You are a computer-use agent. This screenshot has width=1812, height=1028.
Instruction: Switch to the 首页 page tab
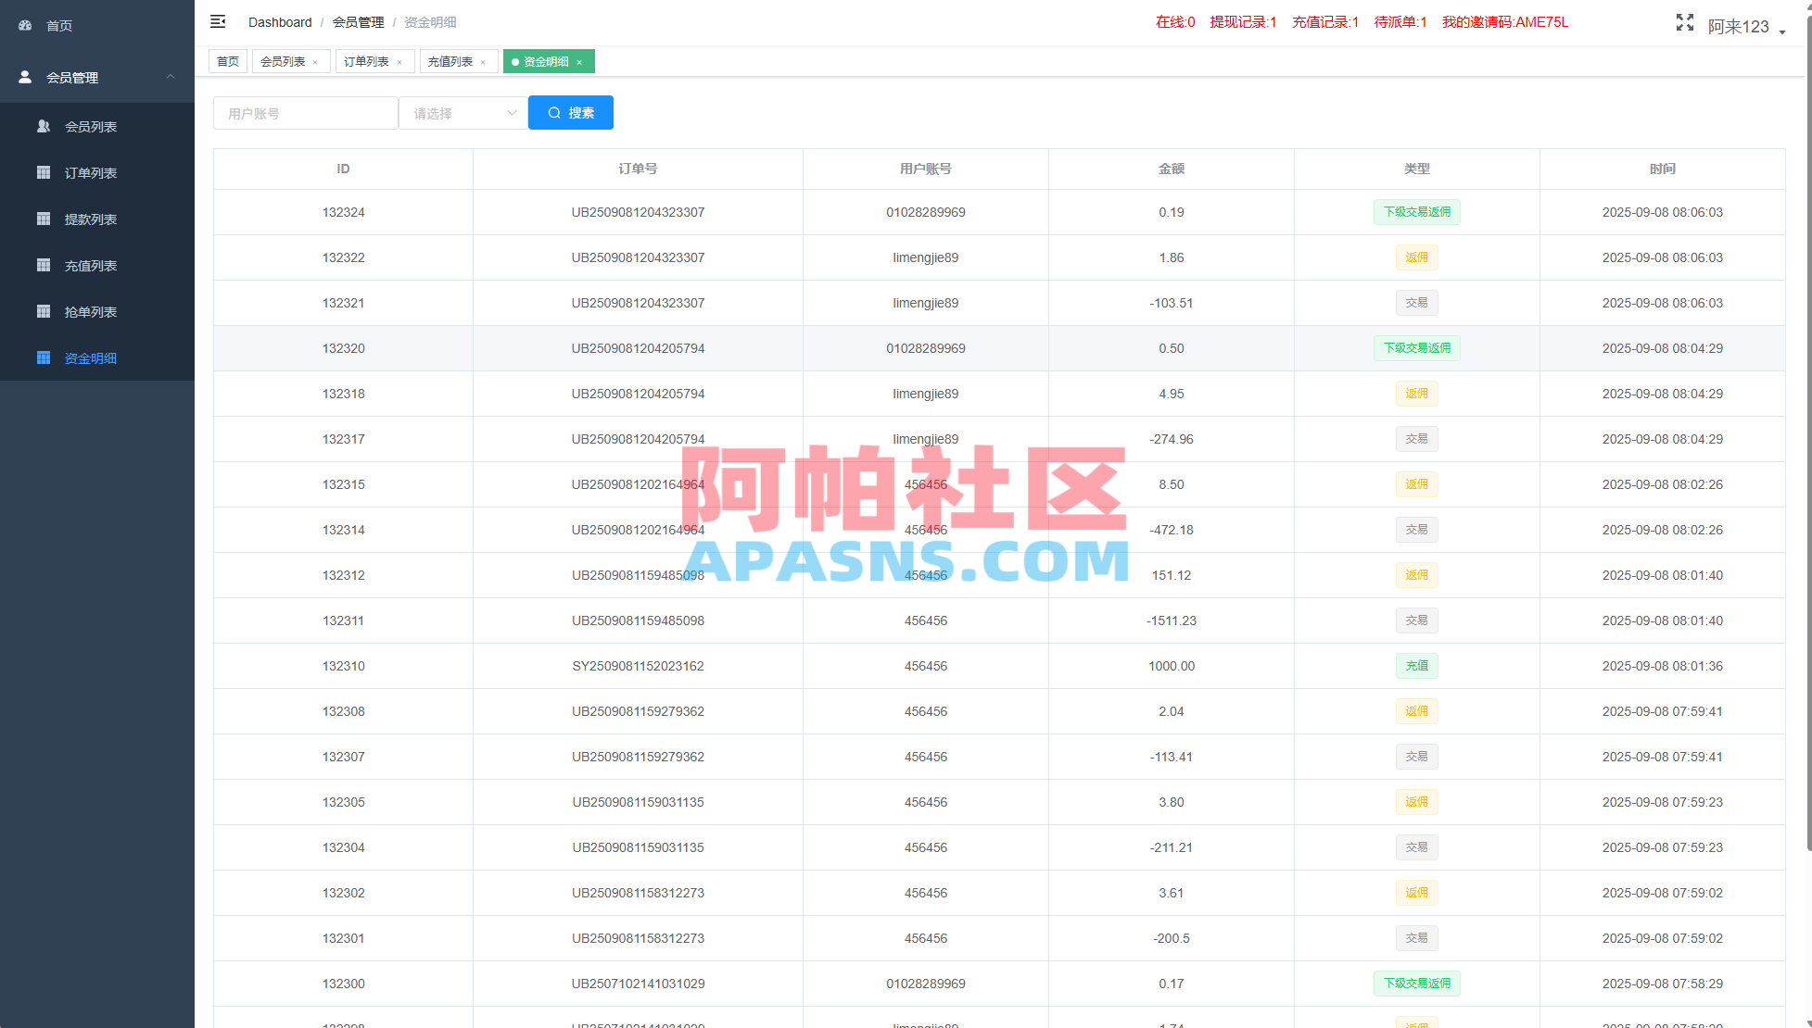coord(228,61)
